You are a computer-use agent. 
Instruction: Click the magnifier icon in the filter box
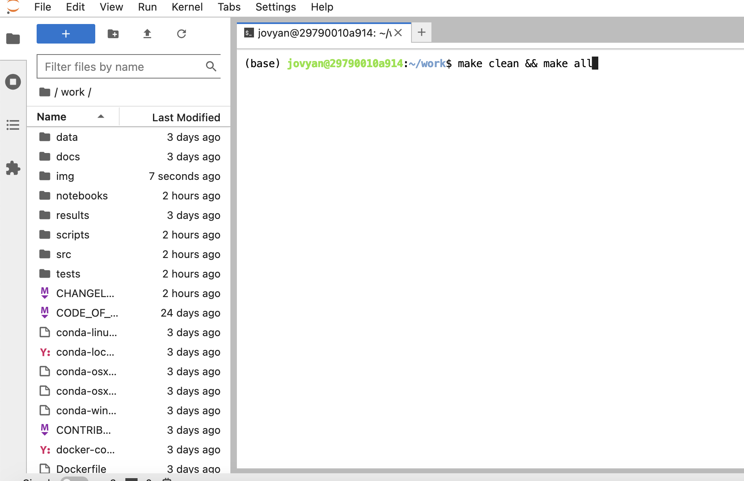coord(211,66)
